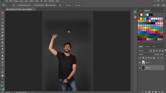Open the Filter menu

click(x=37, y=1)
